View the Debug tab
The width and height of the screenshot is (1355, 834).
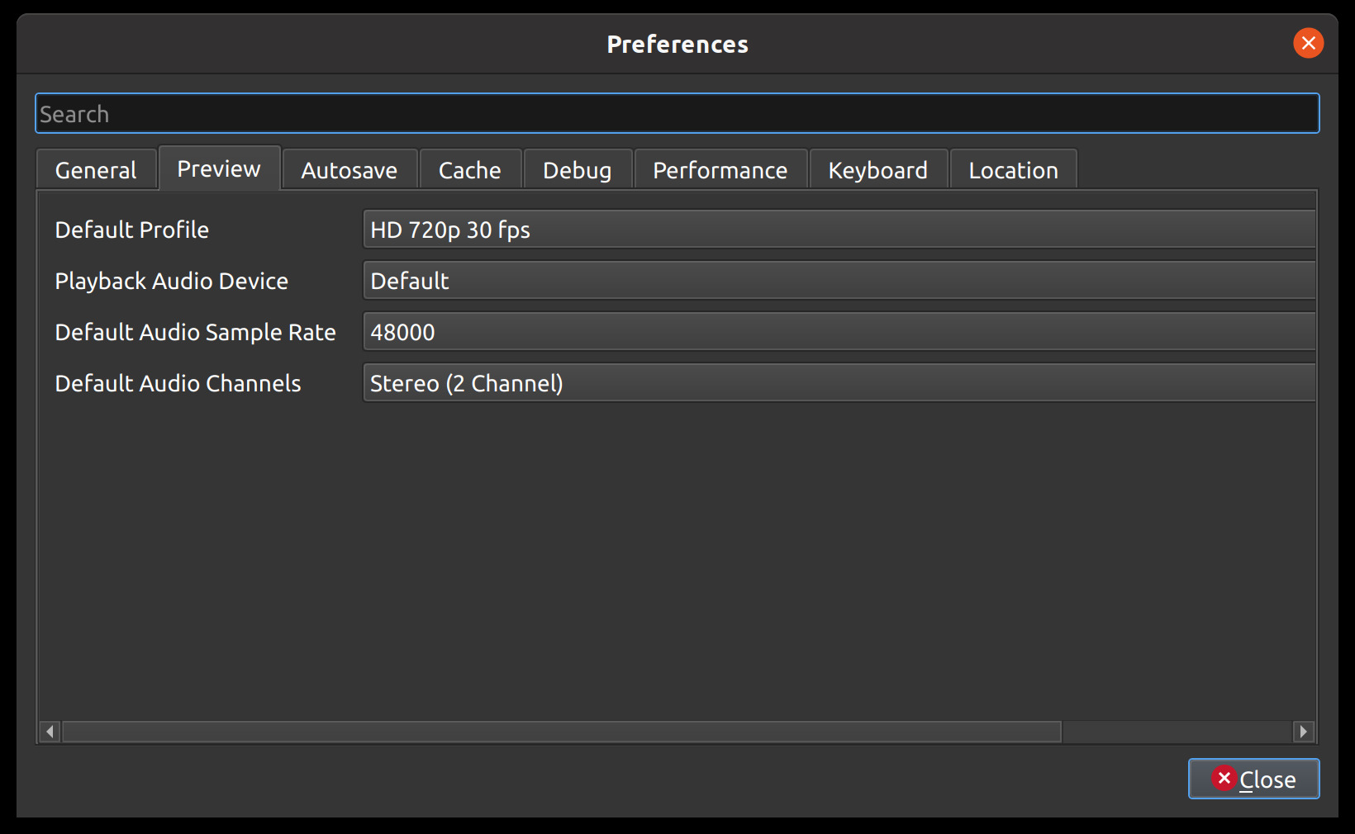pyautogui.click(x=577, y=169)
